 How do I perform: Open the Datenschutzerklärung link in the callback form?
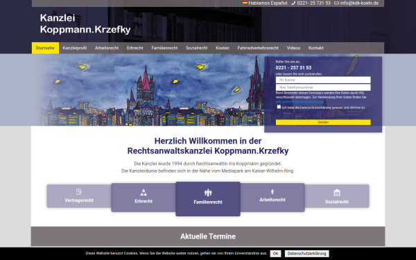(x=300, y=102)
